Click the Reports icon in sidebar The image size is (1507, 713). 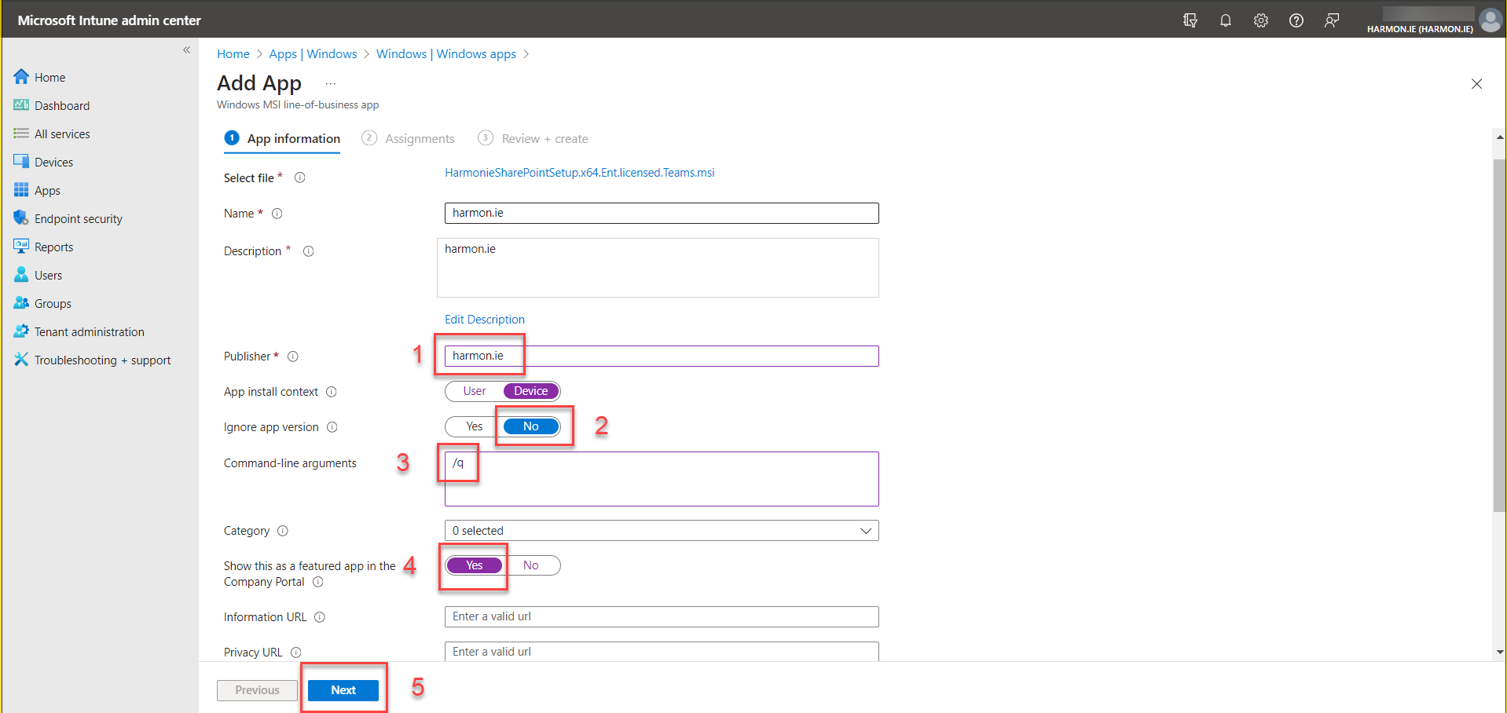pos(21,247)
